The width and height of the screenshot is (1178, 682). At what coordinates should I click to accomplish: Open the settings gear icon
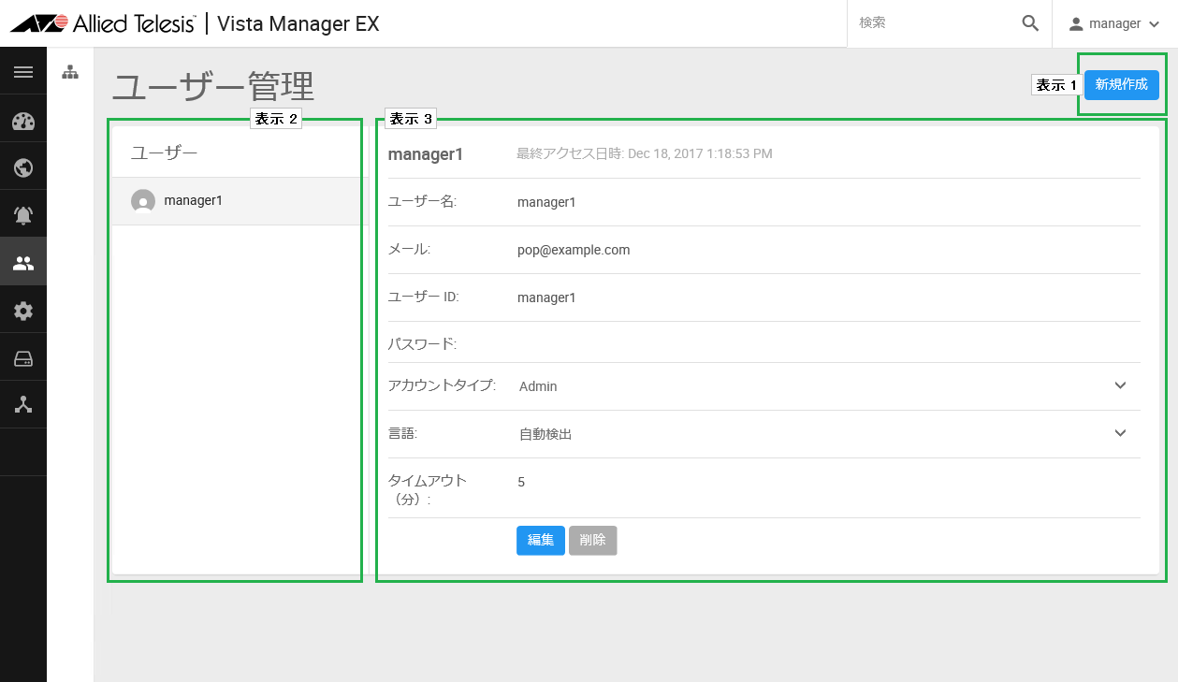[x=23, y=312]
